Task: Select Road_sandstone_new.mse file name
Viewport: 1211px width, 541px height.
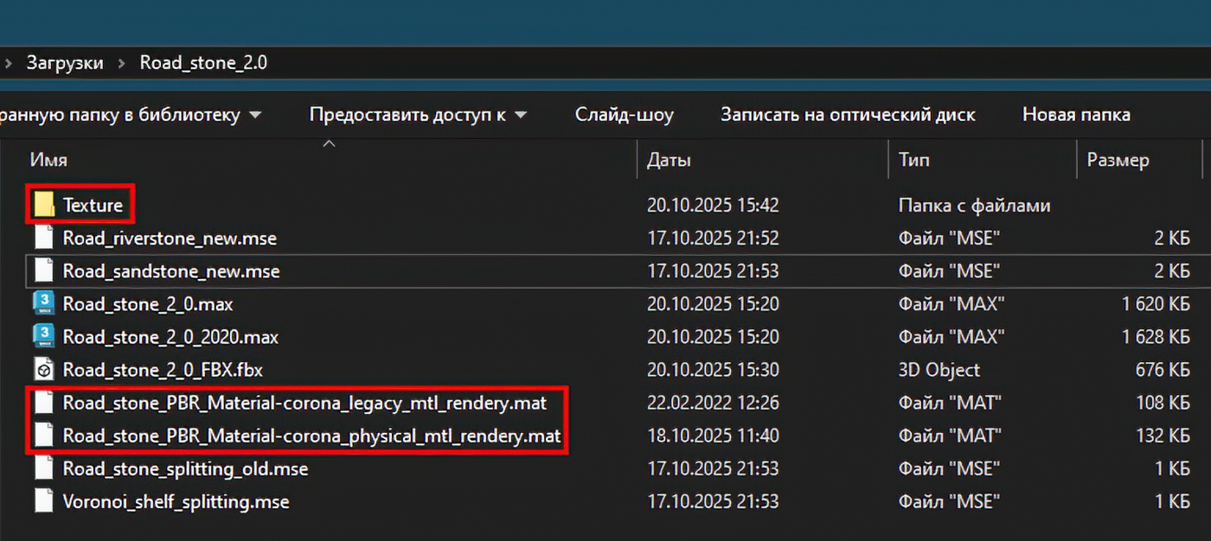Action: [x=171, y=270]
